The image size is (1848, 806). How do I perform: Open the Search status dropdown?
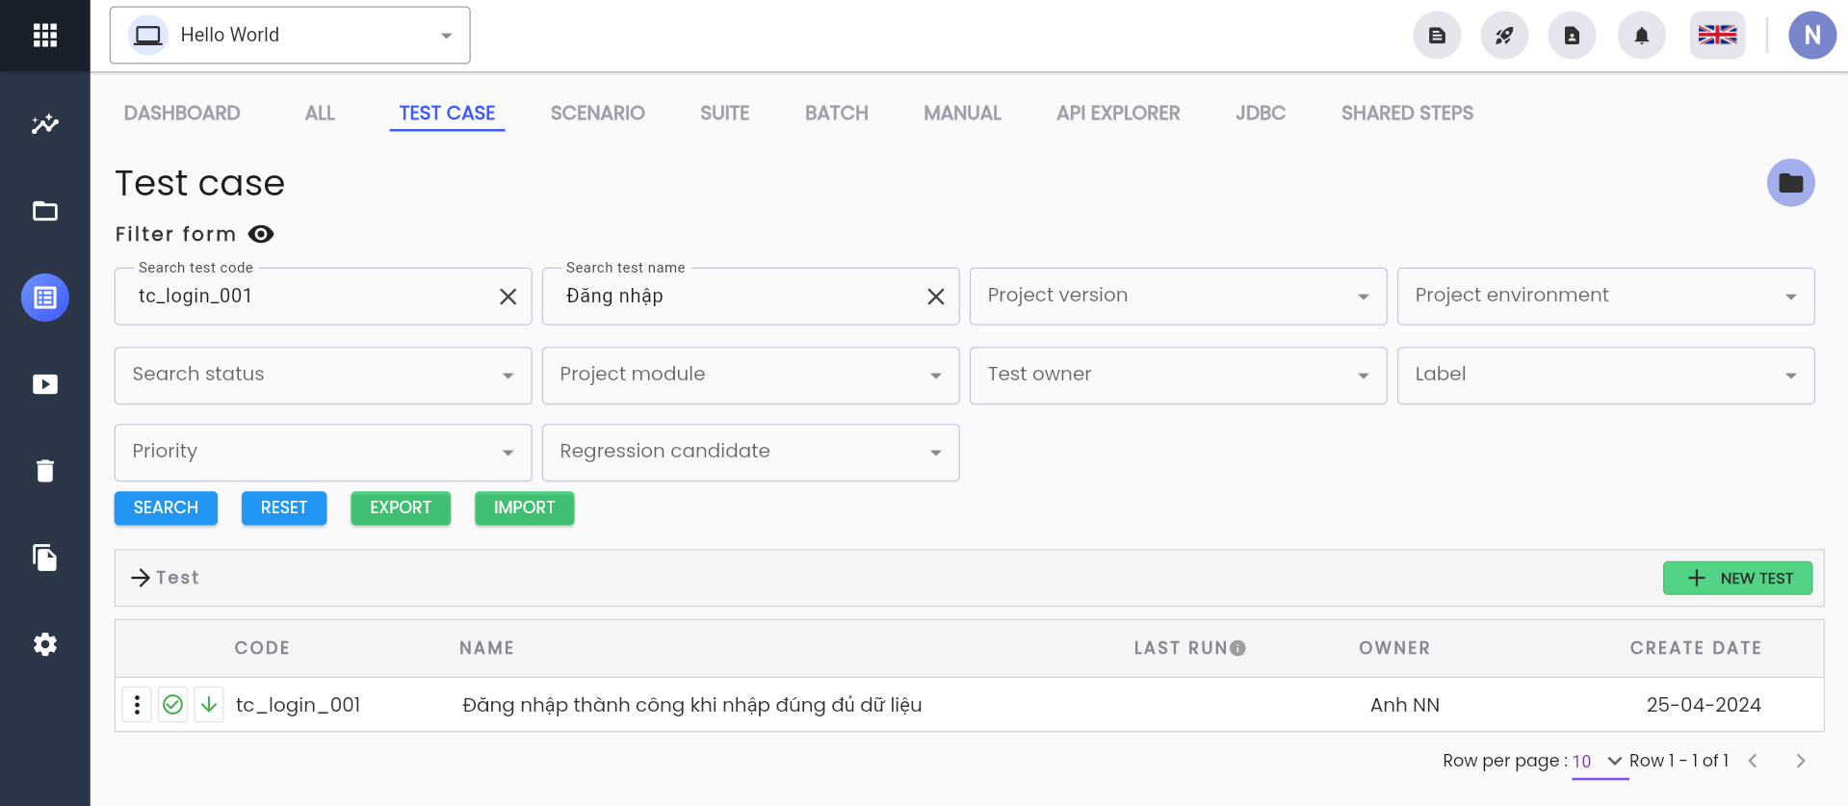(x=323, y=375)
